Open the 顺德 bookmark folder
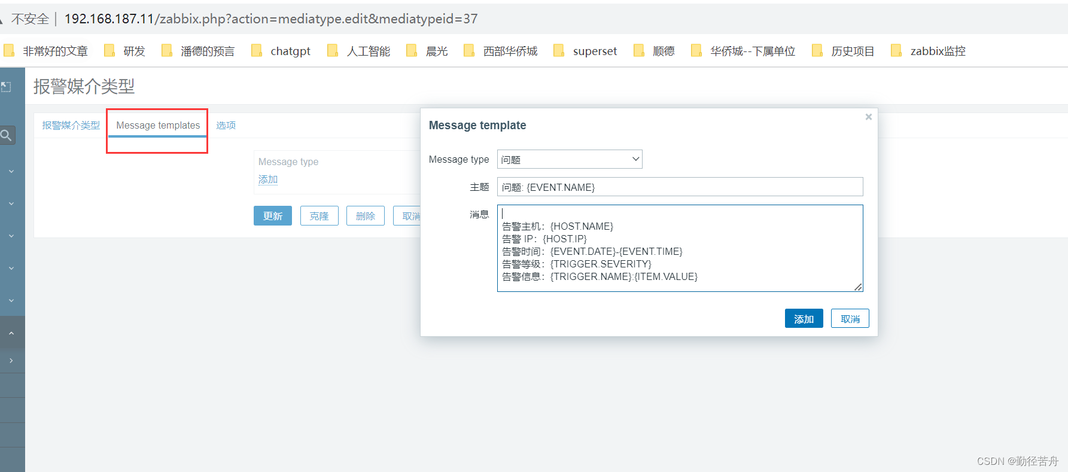This screenshot has width=1068, height=472. pyautogui.click(x=655, y=51)
